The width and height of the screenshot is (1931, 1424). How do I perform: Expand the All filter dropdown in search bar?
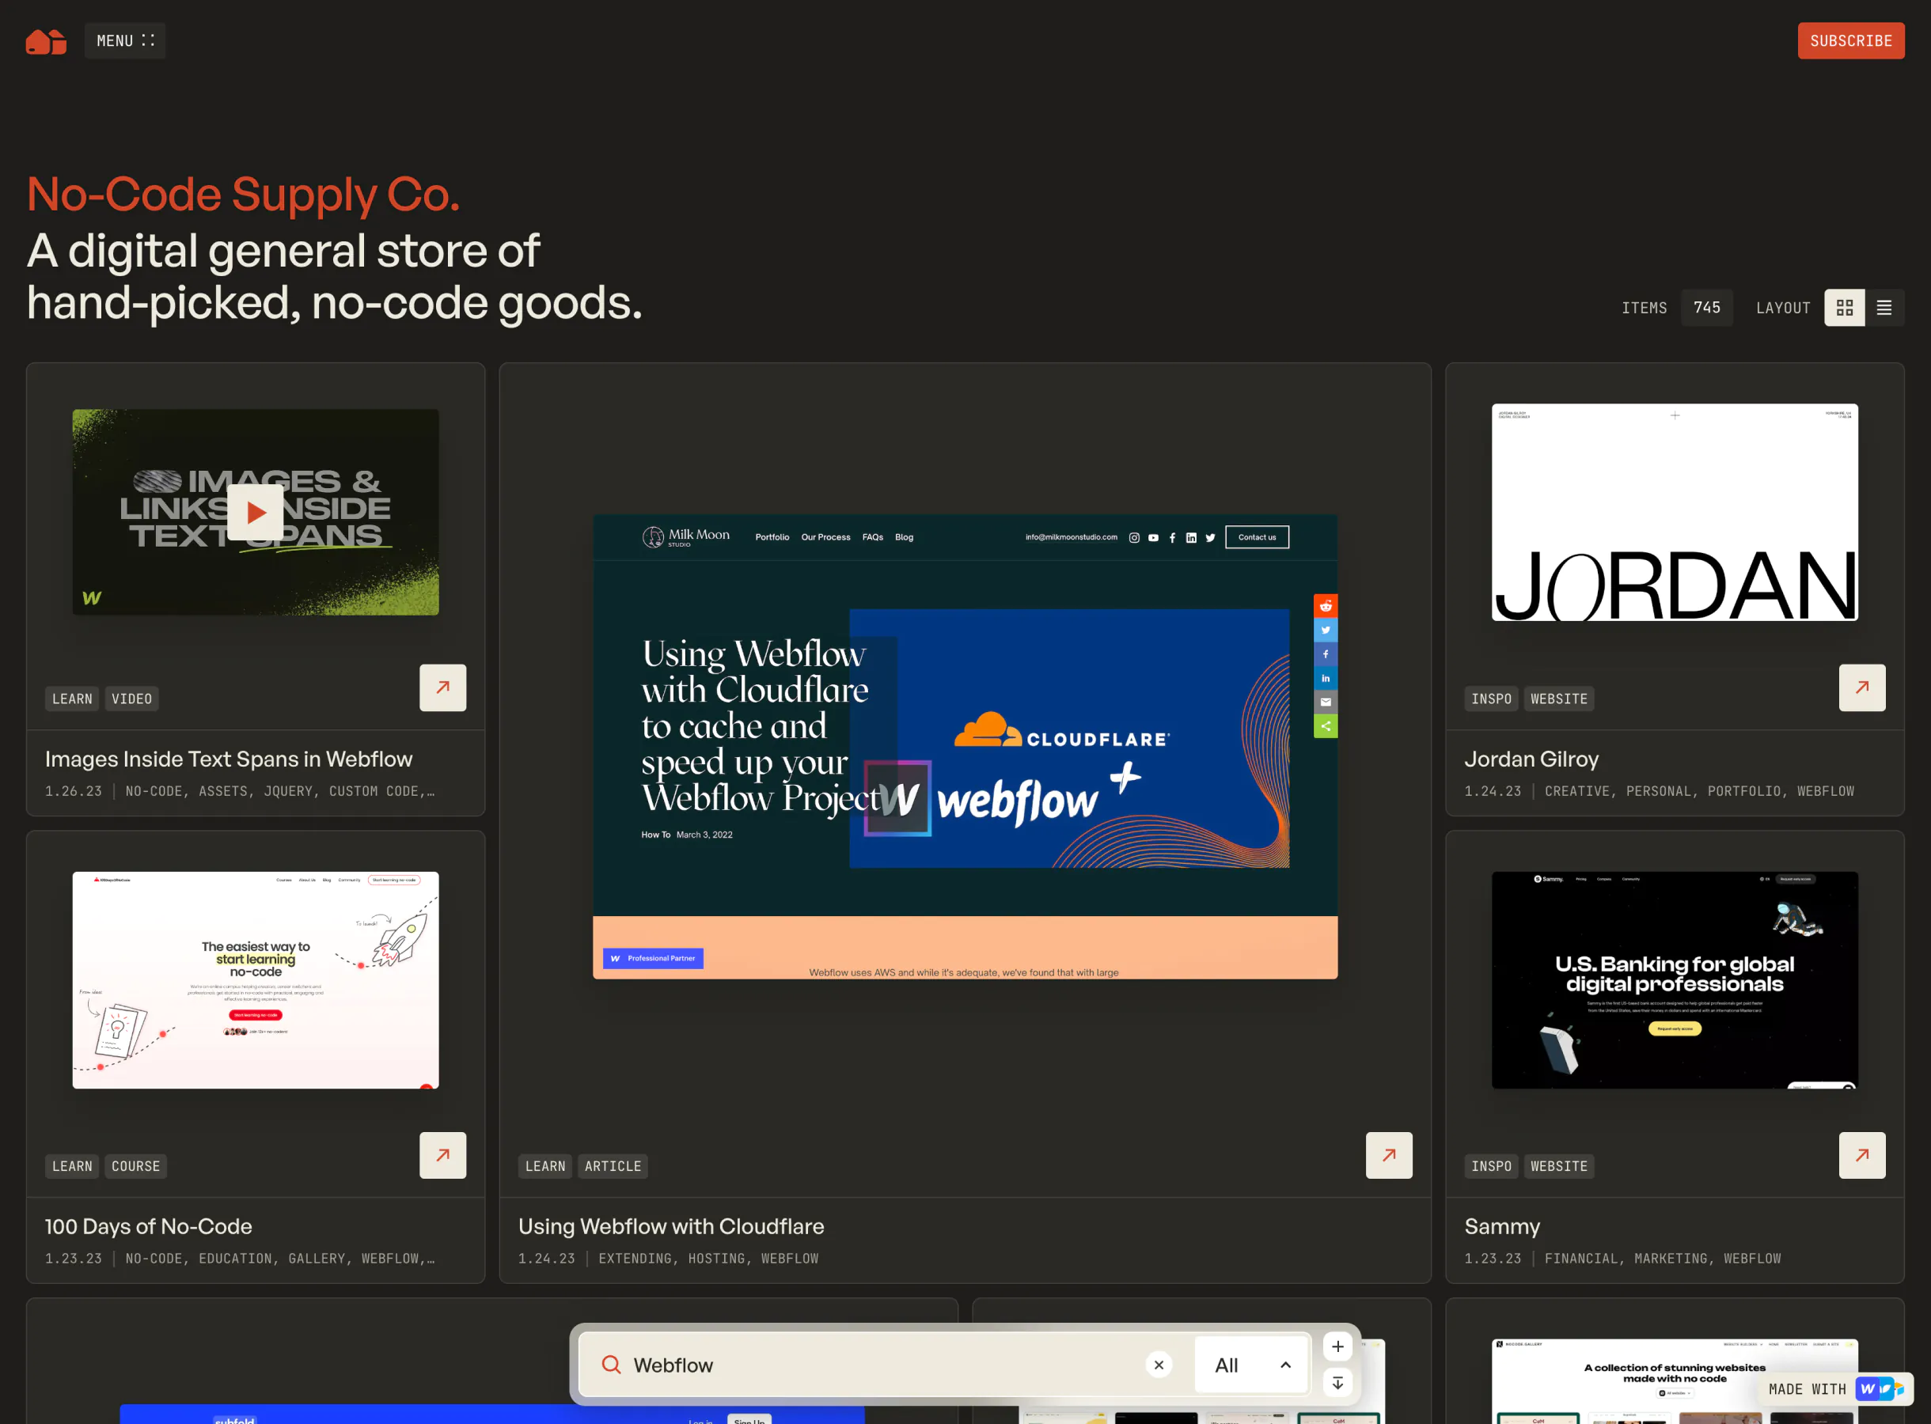1252,1365
